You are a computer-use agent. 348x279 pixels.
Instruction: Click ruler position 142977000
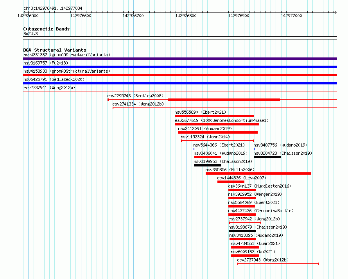point(291,16)
